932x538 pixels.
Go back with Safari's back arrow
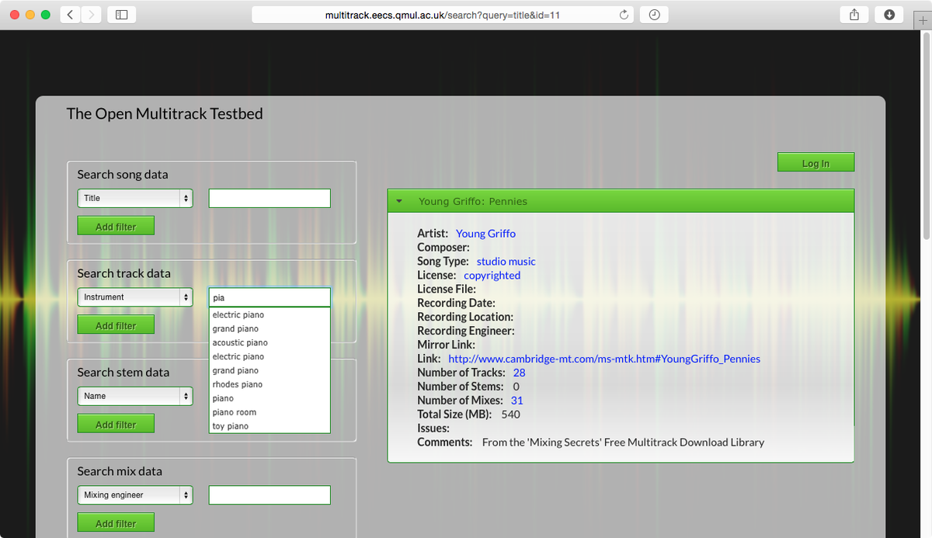tap(70, 15)
